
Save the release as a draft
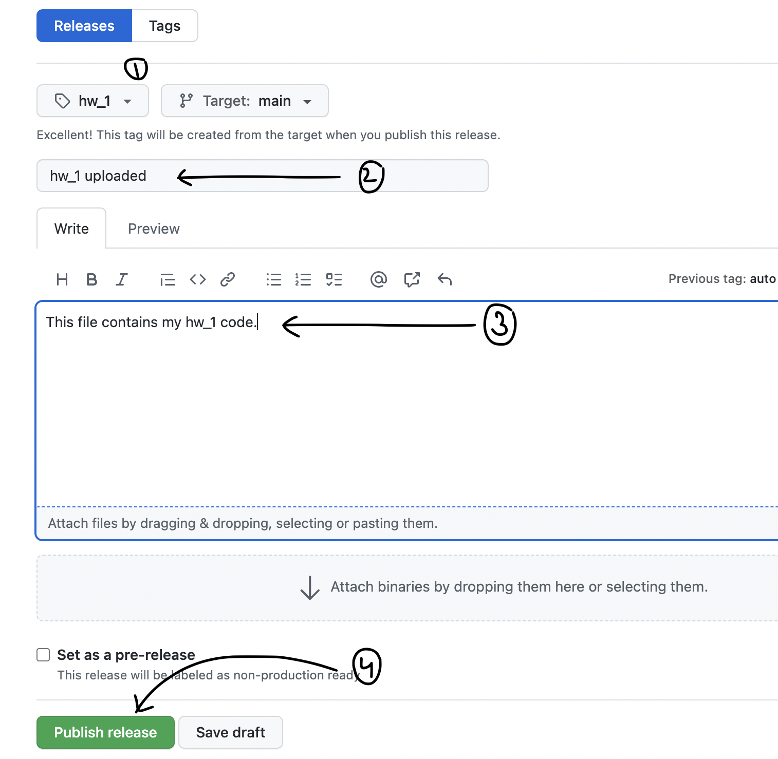(x=231, y=732)
